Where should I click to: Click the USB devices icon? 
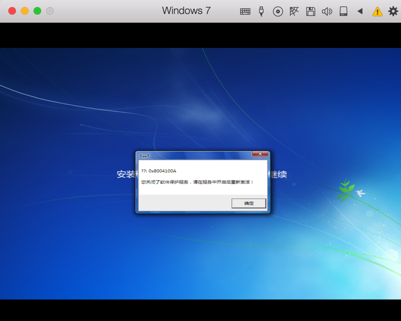pos(261,11)
